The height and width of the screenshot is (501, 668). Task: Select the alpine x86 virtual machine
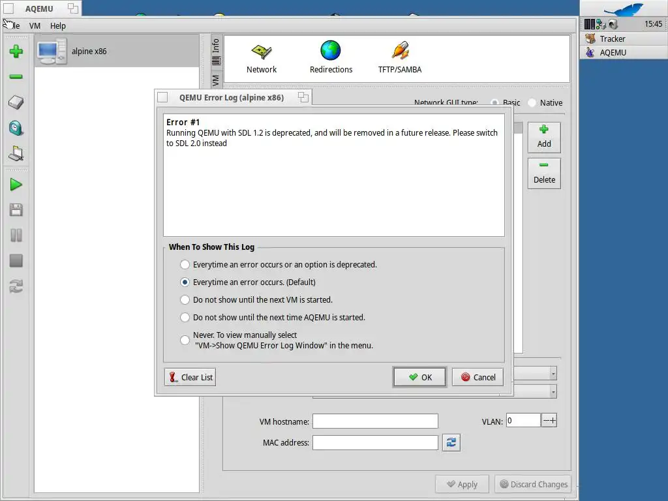pyautogui.click(x=117, y=51)
